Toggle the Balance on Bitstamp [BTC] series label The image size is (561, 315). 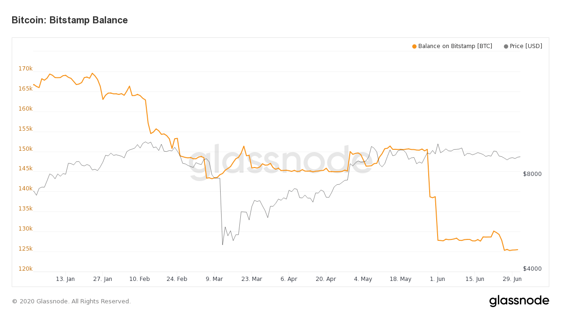455,46
